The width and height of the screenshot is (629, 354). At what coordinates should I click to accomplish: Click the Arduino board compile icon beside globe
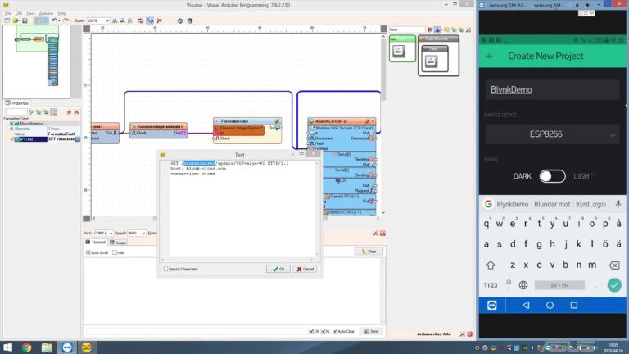[190, 20]
